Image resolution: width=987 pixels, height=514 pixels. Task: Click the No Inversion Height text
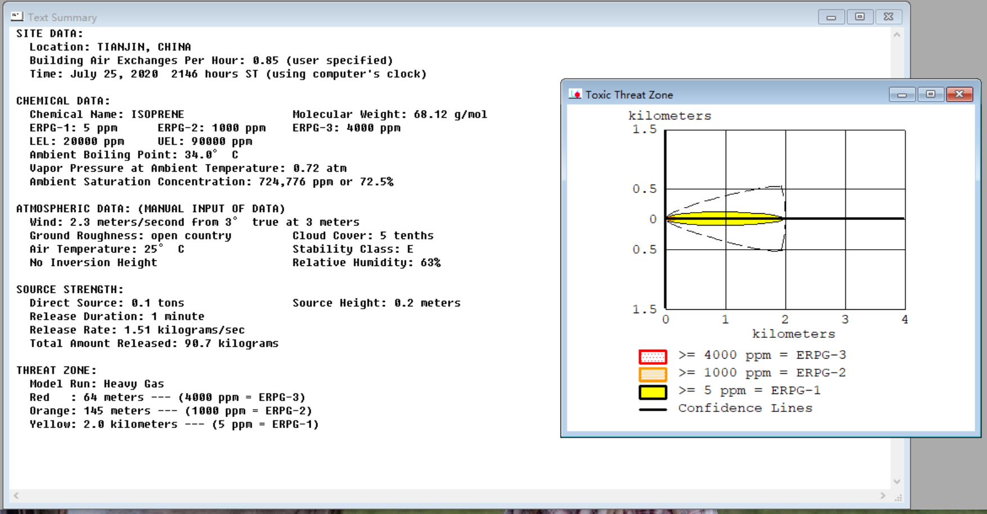pos(93,263)
